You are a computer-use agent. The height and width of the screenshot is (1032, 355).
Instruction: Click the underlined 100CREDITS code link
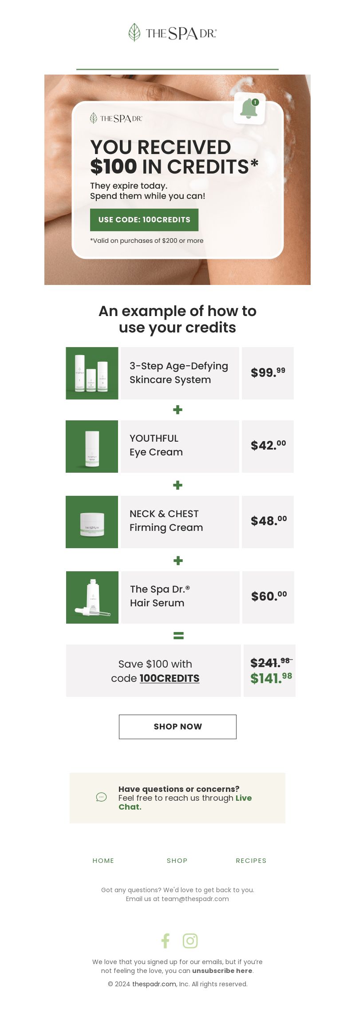pyautogui.click(x=170, y=678)
